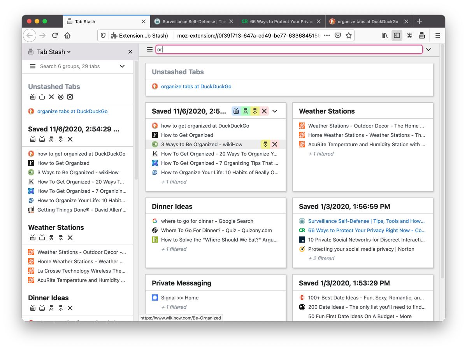Unstash all tabs via the green double-chevron icon
Viewport: 467px width, 350px height.
click(x=246, y=111)
